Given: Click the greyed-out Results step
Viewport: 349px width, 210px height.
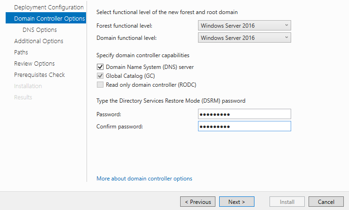Looking at the screenshot, I should point(23,97).
